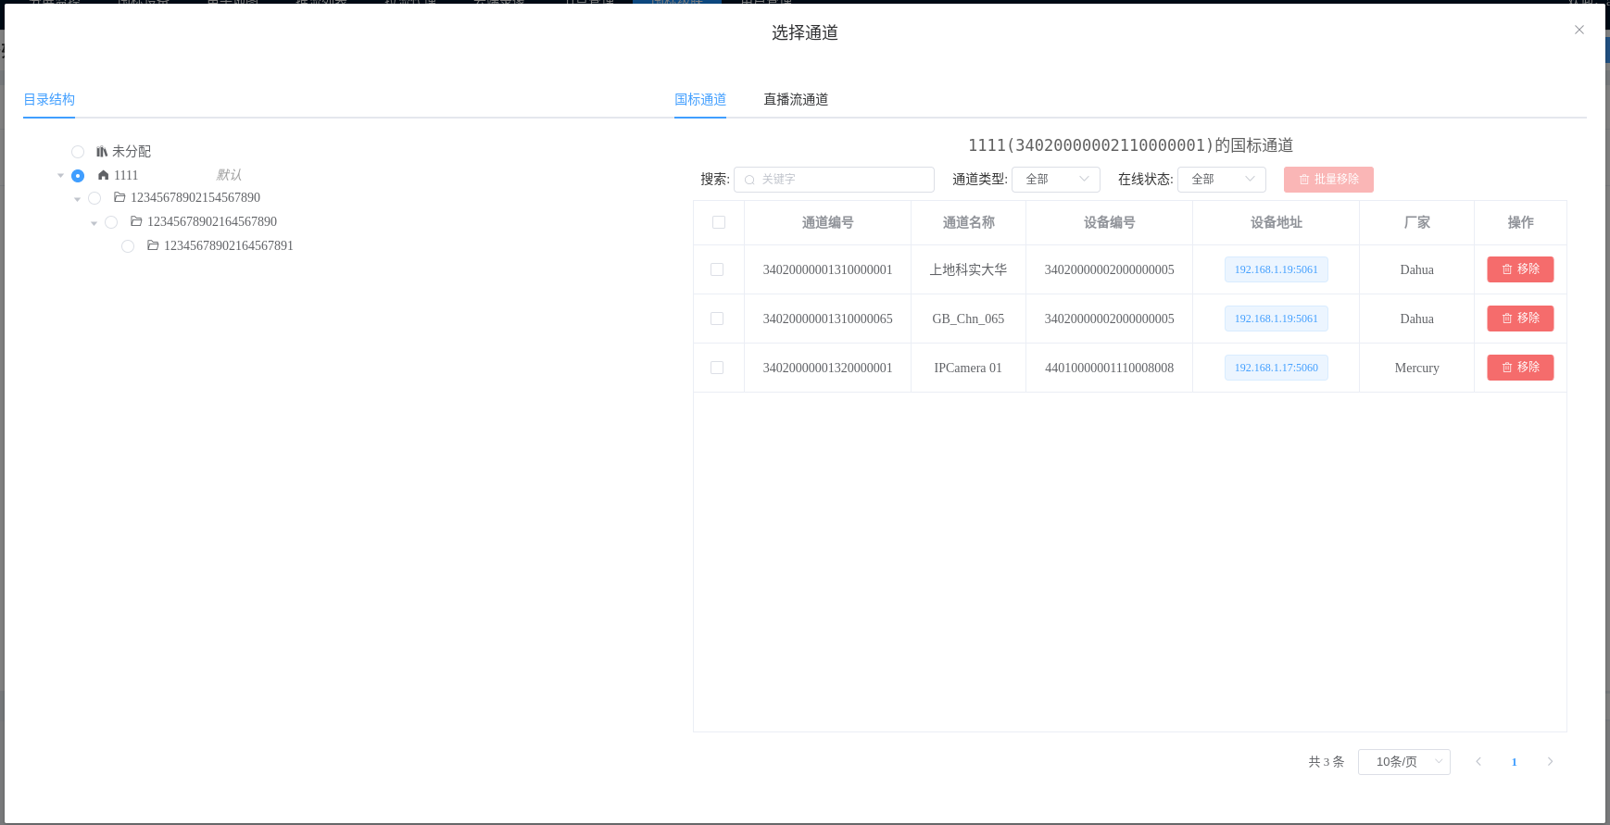Check the box for channel 上地科实大华
1610x825 pixels.
(717, 269)
